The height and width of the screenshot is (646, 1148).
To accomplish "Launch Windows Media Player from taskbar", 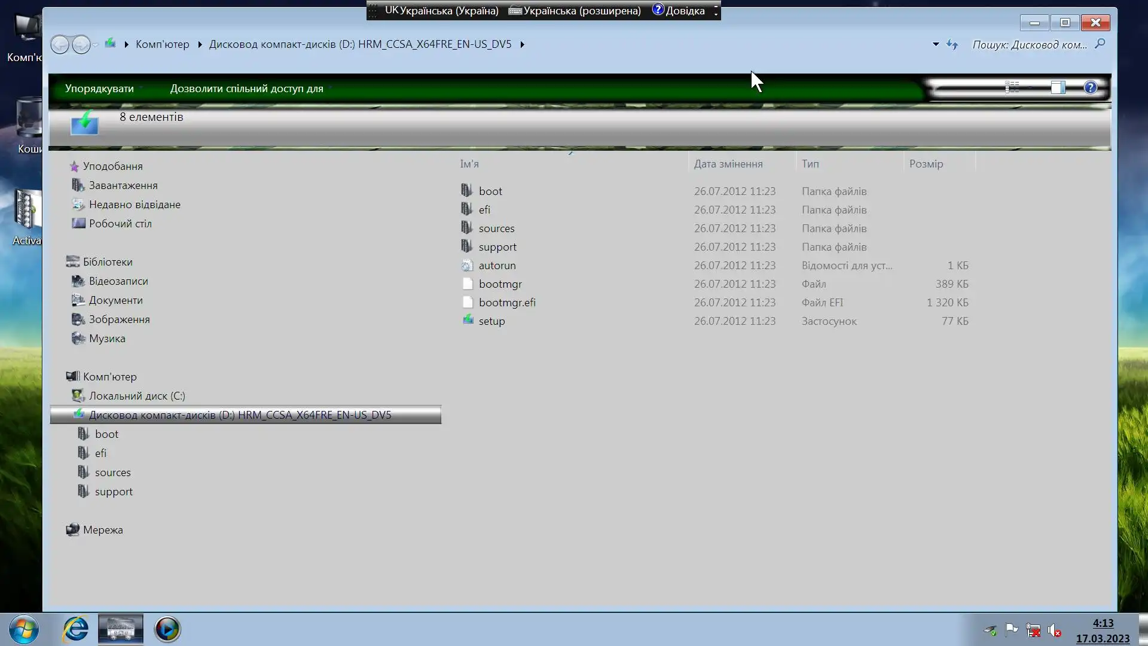I will click(x=167, y=629).
